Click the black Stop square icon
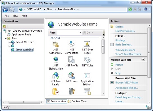This screenshot has width=153, height=111. [112, 73]
